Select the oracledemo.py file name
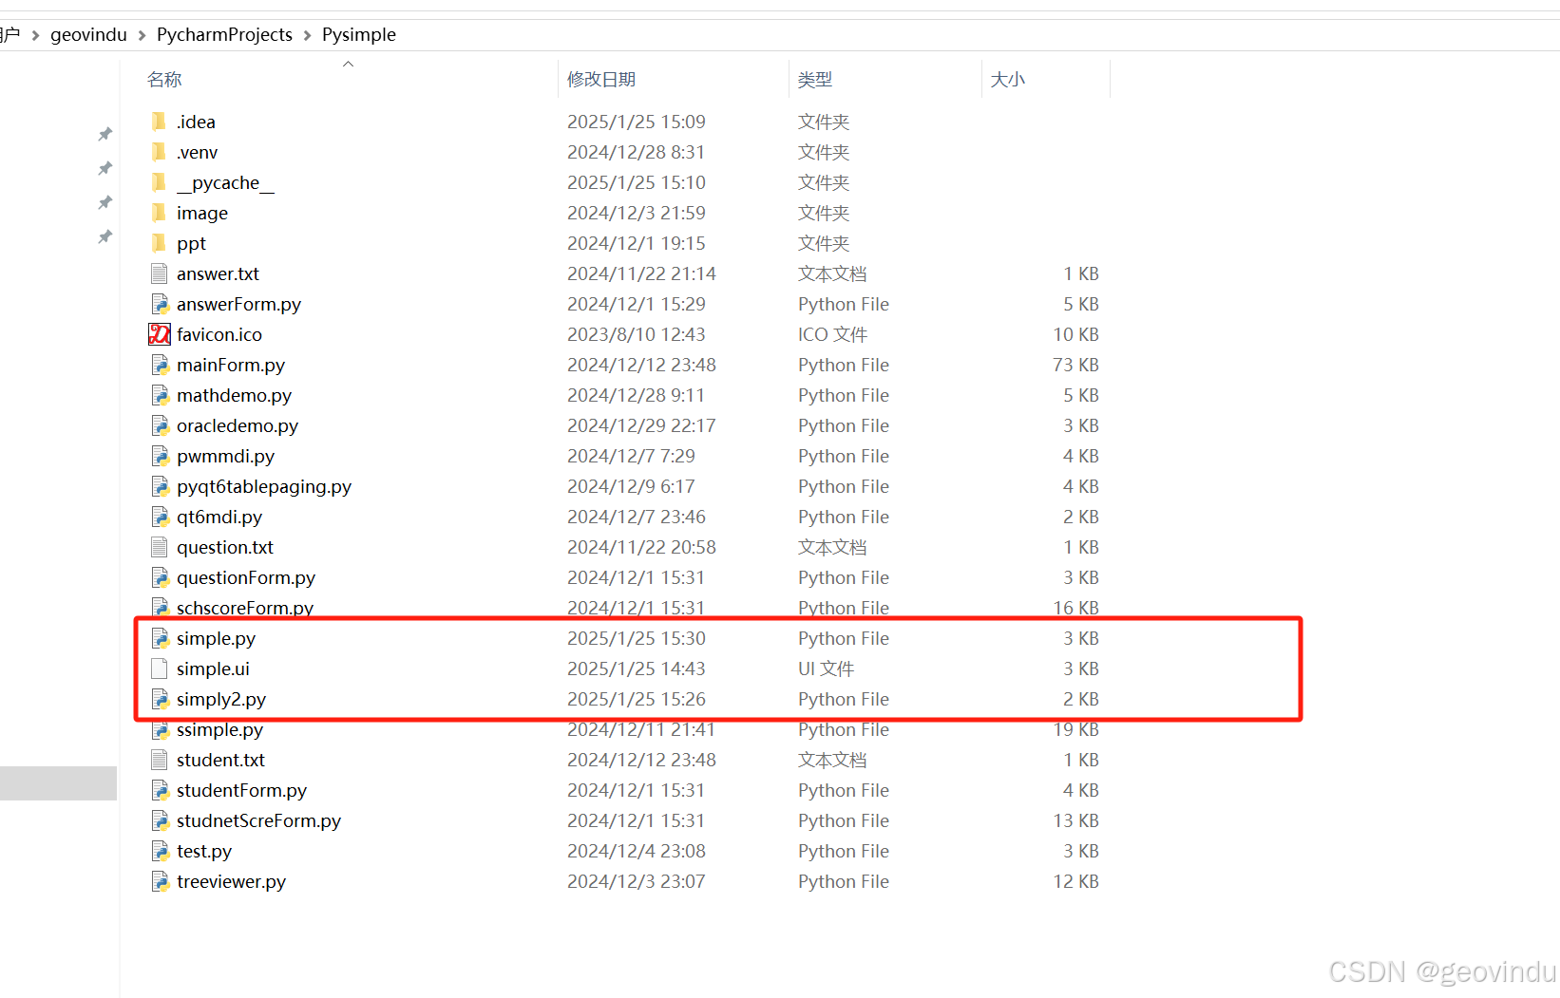 238,425
